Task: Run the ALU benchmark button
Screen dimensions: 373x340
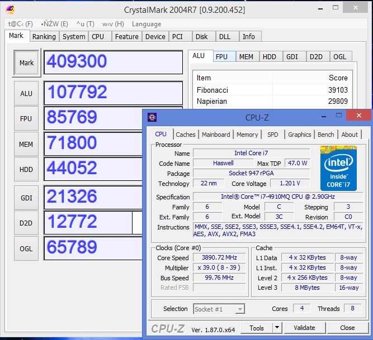Action: [x=26, y=93]
